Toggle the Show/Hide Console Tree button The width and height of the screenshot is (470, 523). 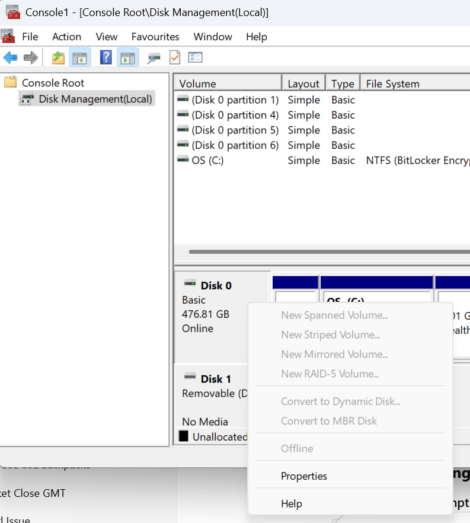coord(79,58)
